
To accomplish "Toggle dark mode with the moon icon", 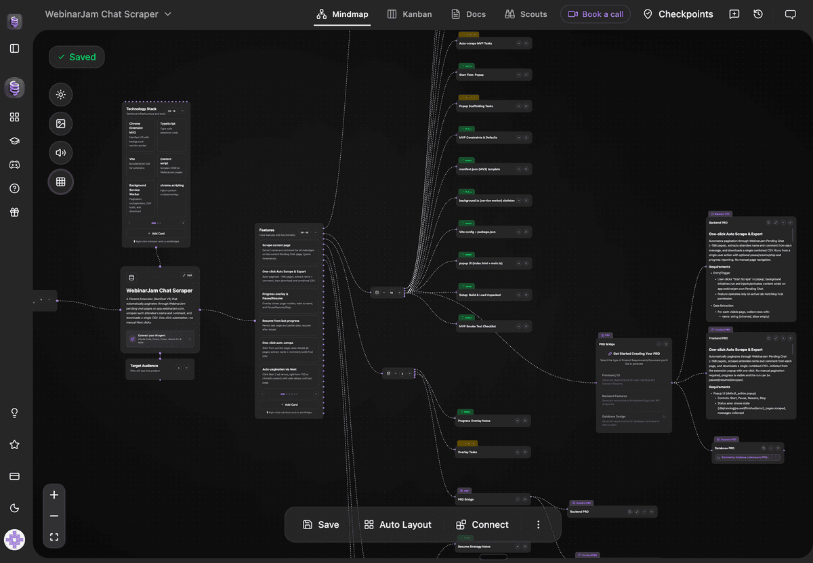I will pos(14,507).
